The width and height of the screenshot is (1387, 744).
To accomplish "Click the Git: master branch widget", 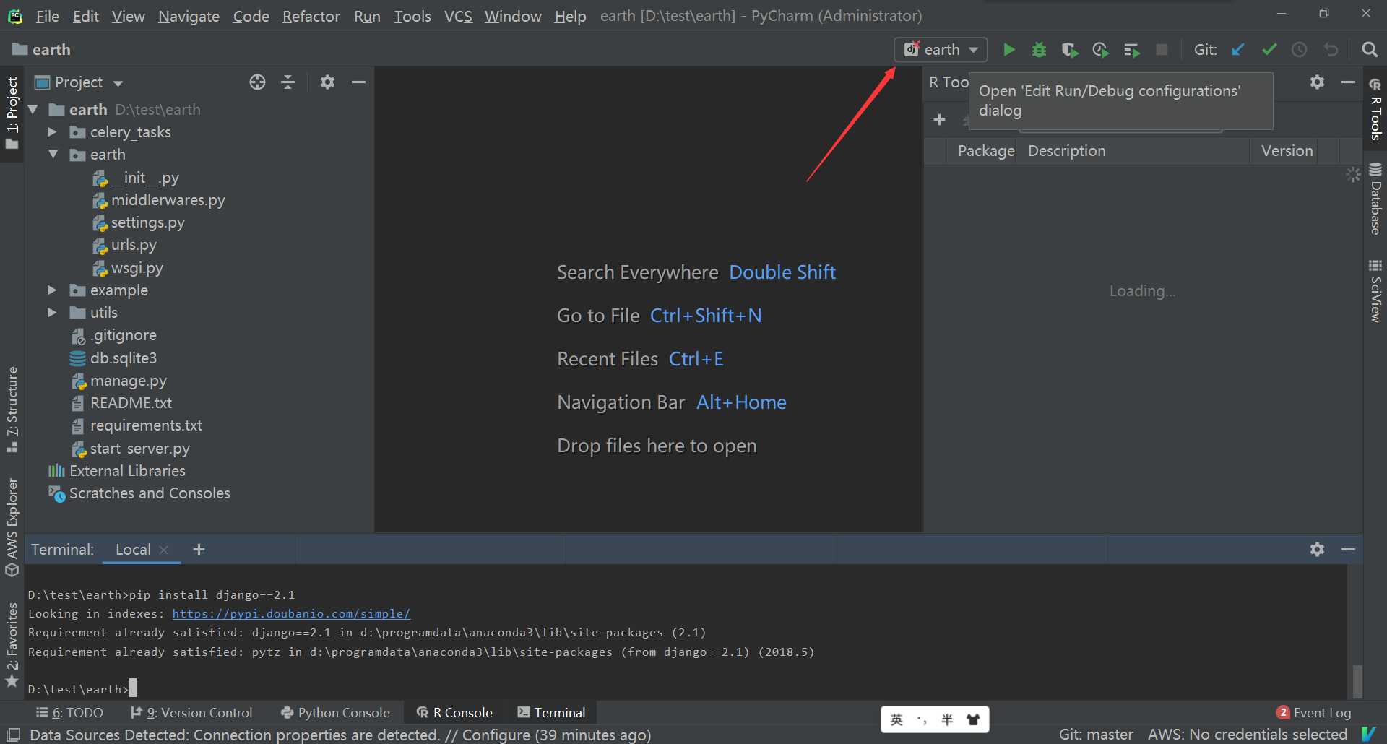I will (x=1096, y=735).
